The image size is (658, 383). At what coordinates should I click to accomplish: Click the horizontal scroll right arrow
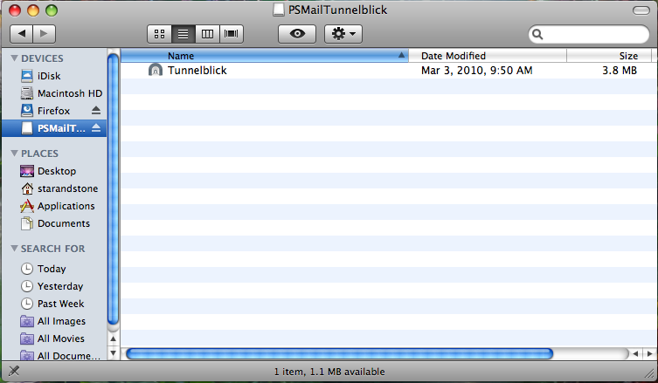649,354
